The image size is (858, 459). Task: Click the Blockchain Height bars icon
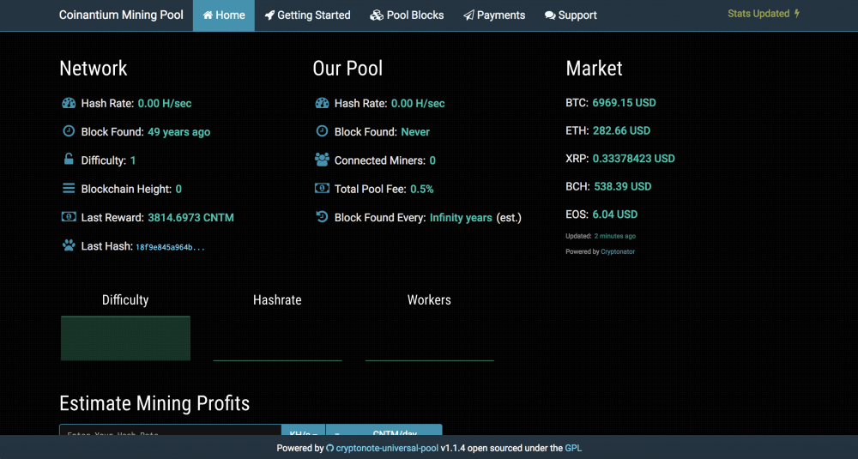click(x=69, y=188)
